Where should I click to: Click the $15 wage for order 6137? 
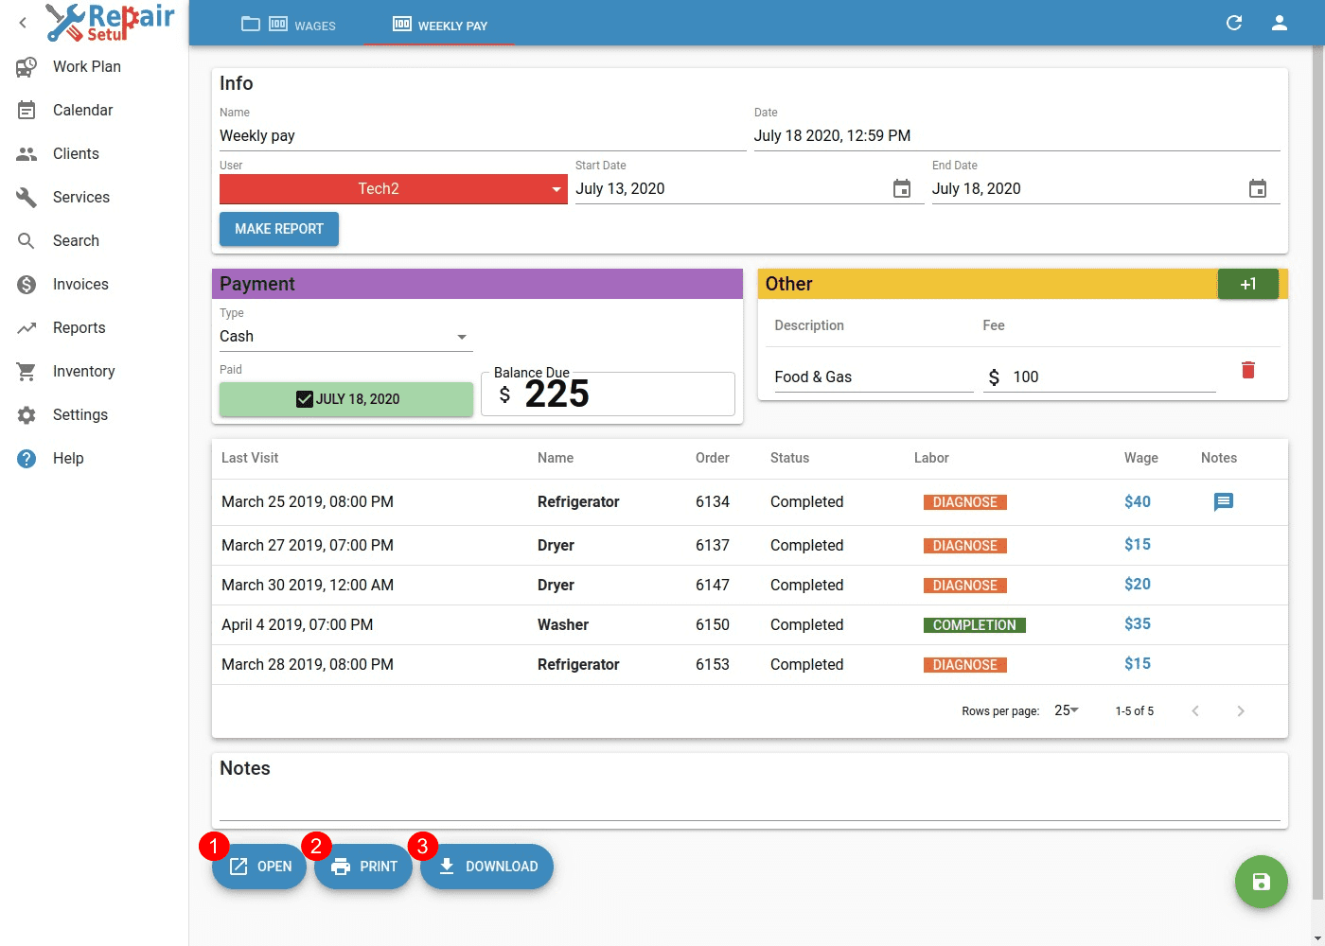[x=1138, y=544]
